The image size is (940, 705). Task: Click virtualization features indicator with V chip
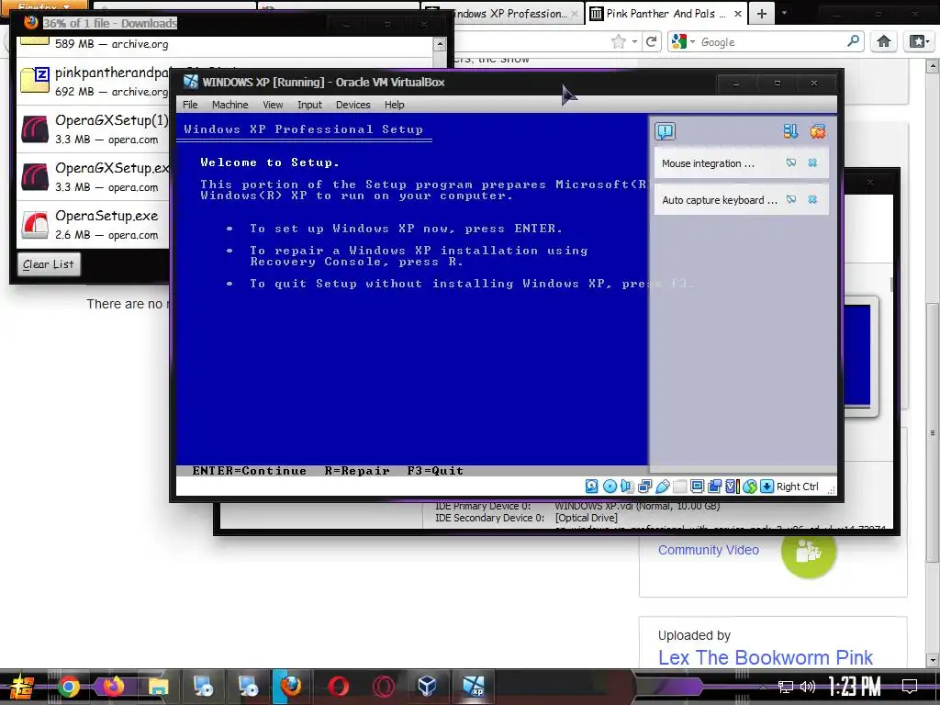(732, 487)
